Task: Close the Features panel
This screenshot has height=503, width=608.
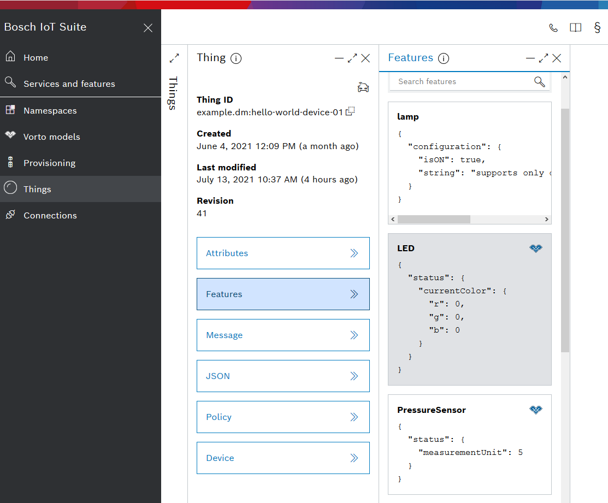Action: click(x=557, y=58)
